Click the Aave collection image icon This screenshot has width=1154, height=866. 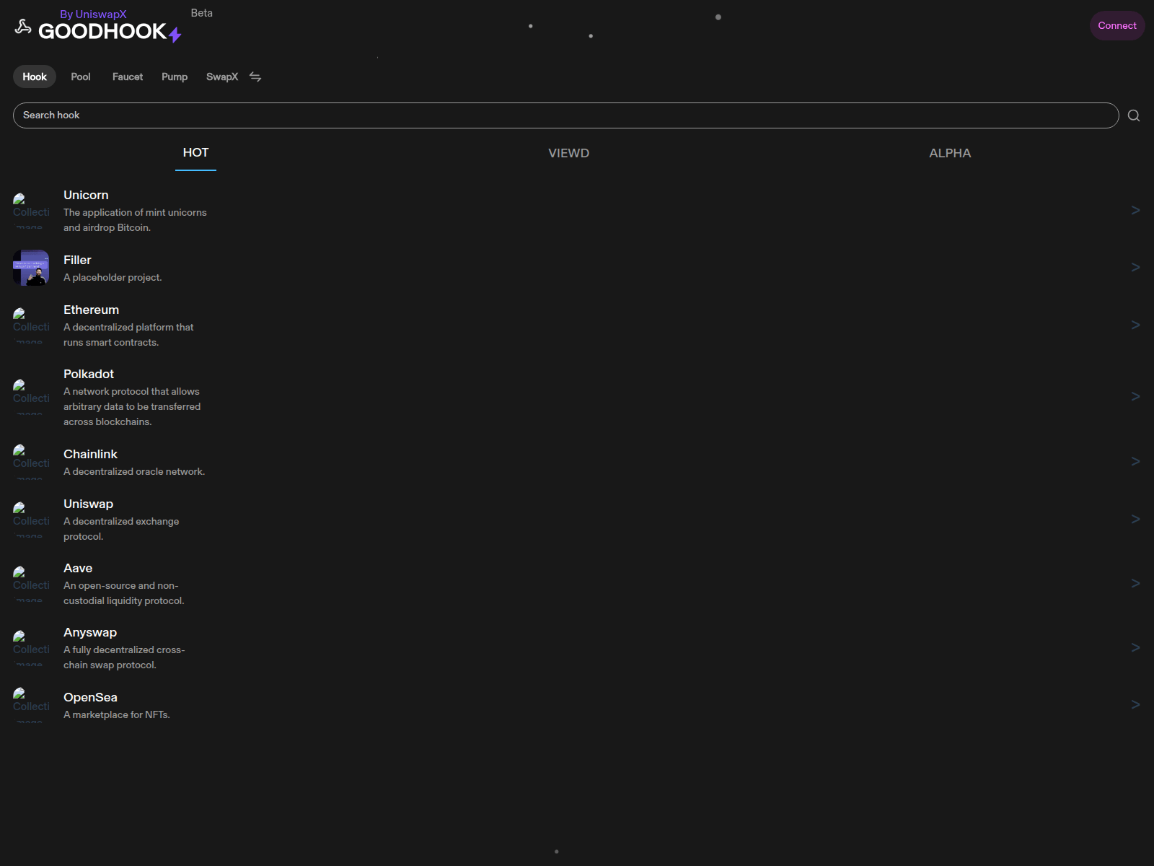coord(30,583)
